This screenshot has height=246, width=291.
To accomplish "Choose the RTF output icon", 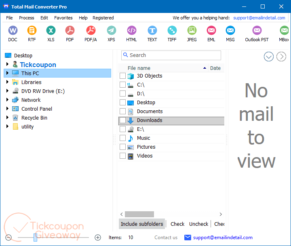I will [x=32, y=30].
